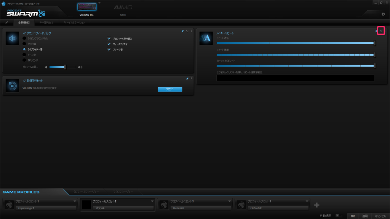
Task: Switch to the マクロマネージャー tab
Action: (x=123, y=192)
